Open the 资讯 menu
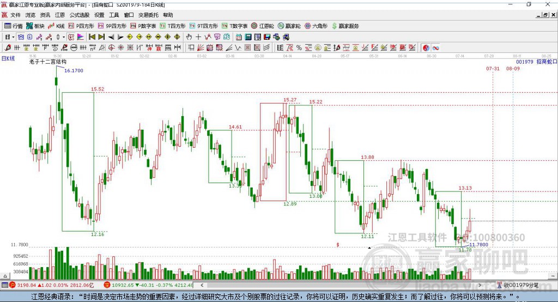The height and width of the screenshot is (302, 558). (x=45, y=15)
